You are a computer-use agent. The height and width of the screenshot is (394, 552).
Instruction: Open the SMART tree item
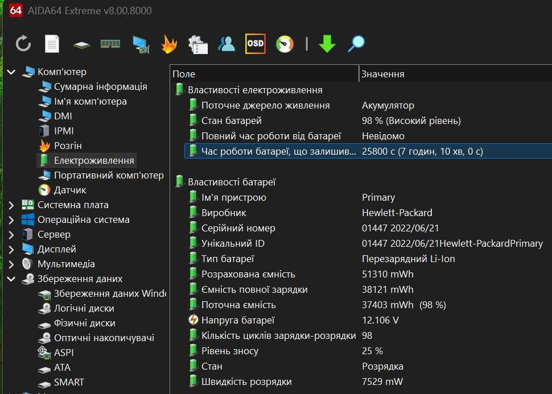click(69, 382)
